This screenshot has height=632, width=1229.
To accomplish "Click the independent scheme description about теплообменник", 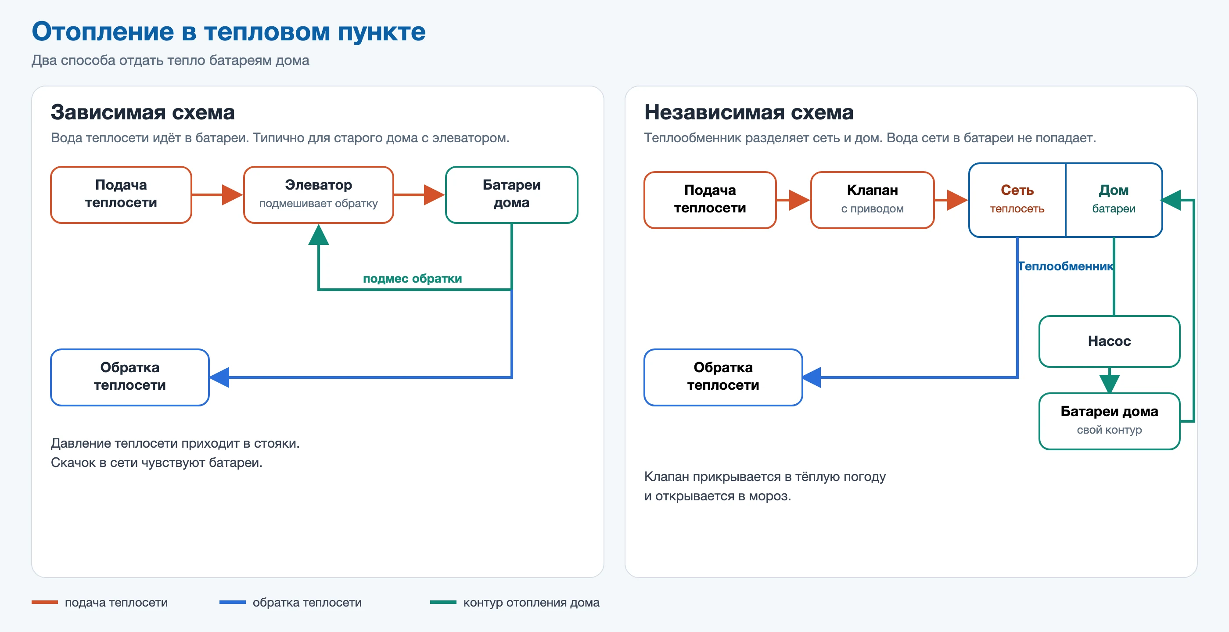I will coord(870,138).
